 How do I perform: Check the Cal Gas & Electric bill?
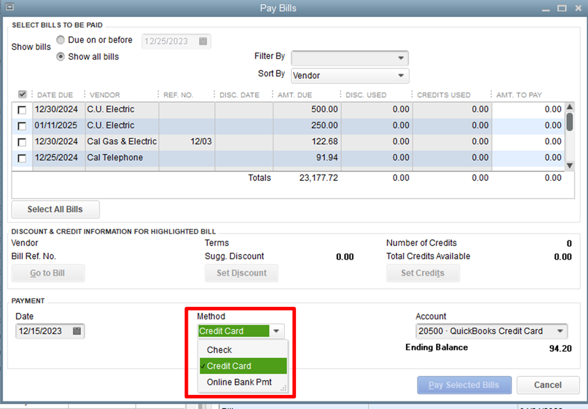tap(22, 142)
